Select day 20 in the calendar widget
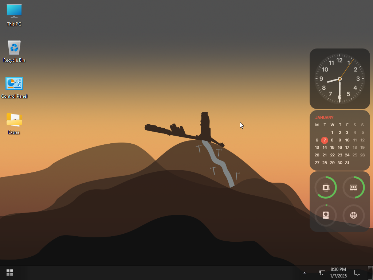The image size is (373, 280). click(x=317, y=155)
